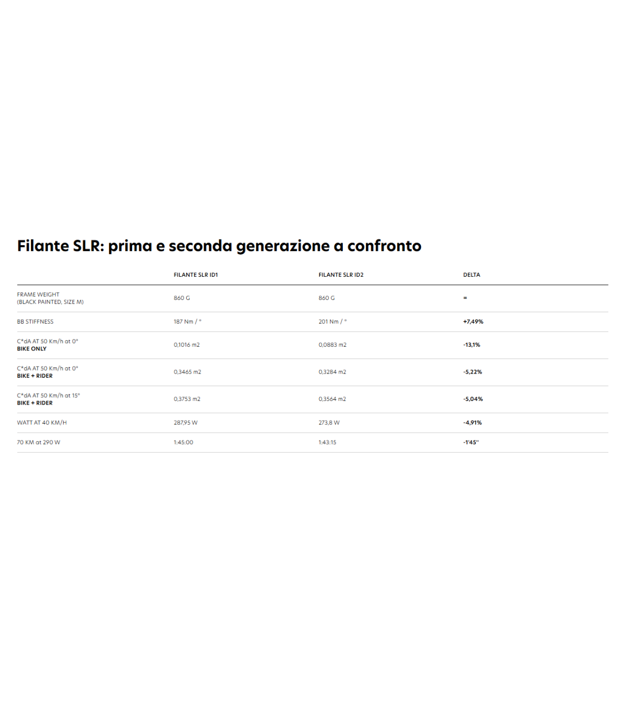This screenshot has width=631, height=722.
Task: Click the 70 KM at 290 W label
Action: [x=38, y=443]
